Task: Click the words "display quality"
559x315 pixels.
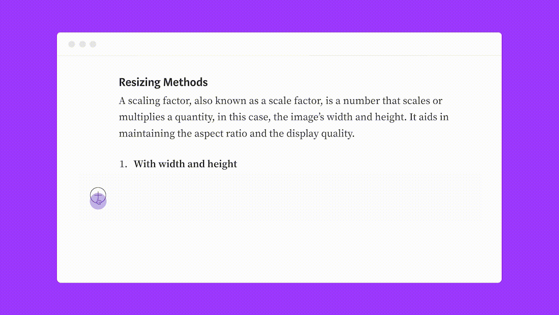Action: click(320, 134)
